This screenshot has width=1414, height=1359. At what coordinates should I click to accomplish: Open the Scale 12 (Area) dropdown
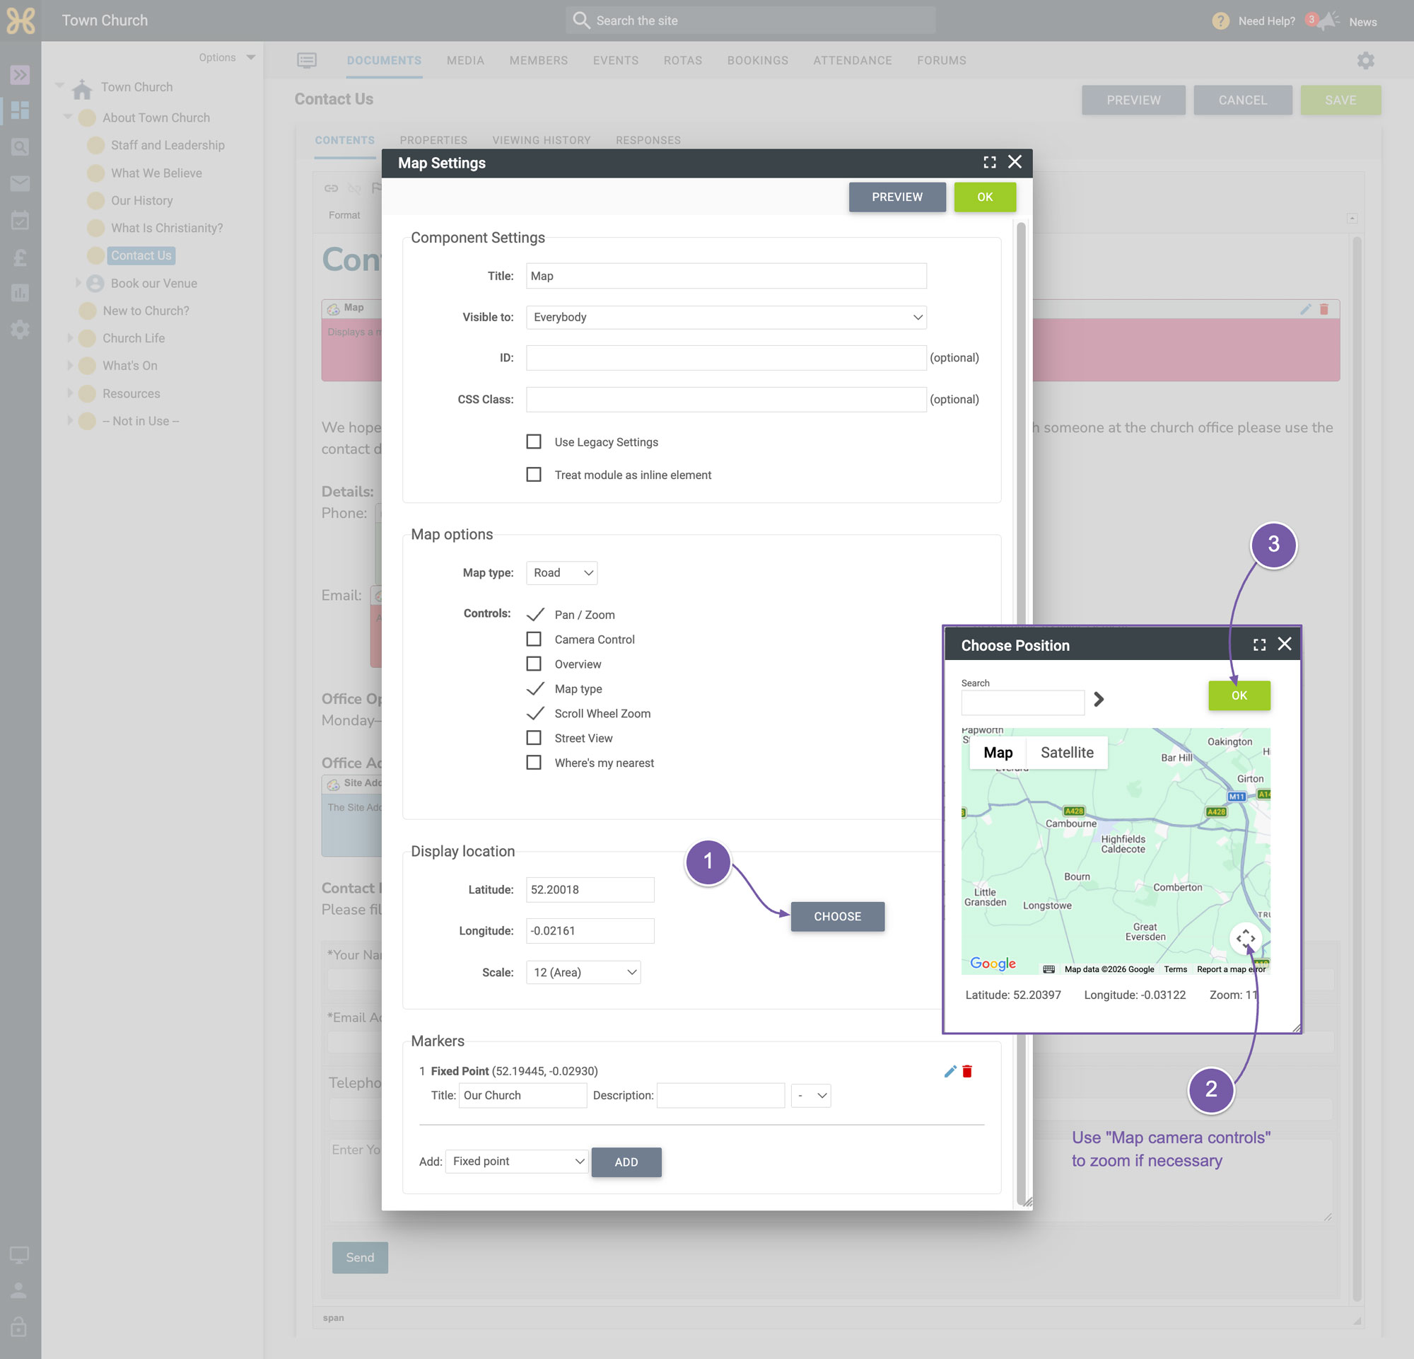point(583,973)
